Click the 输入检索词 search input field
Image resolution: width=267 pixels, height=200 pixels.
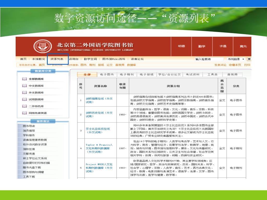pos(209,59)
